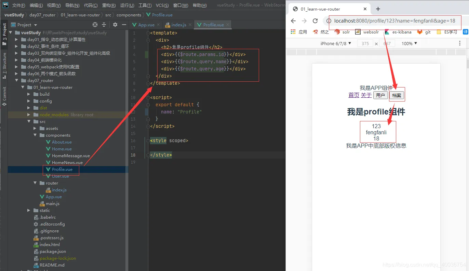Collapse the router folder
This screenshot has width=469, height=271.
35,183
